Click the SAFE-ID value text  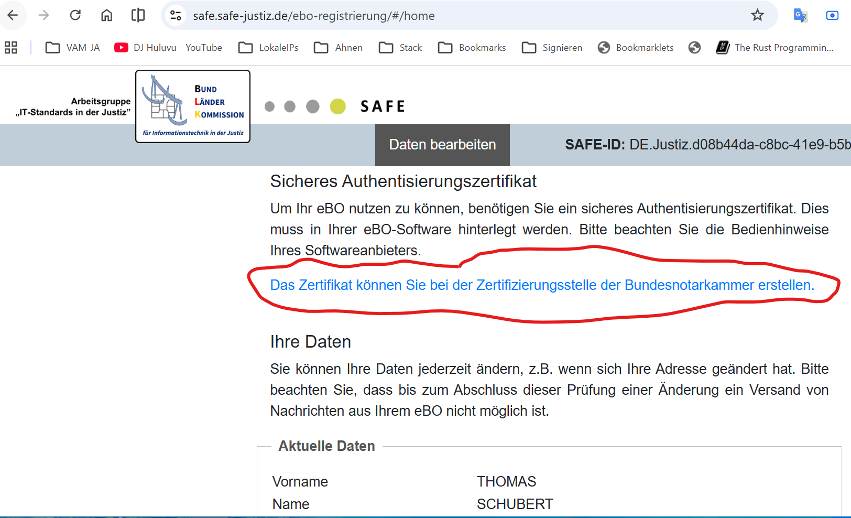pos(740,145)
